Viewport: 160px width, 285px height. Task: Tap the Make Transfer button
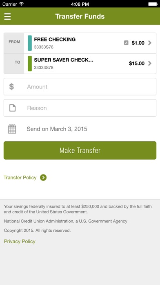click(x=80, y=150)
